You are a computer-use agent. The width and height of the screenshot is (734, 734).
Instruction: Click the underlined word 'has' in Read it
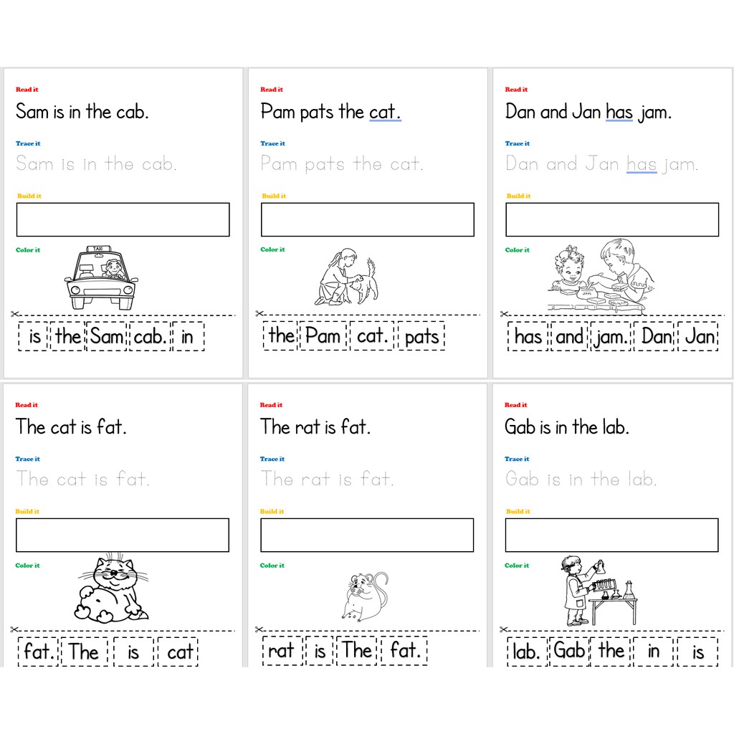point(619,112)
